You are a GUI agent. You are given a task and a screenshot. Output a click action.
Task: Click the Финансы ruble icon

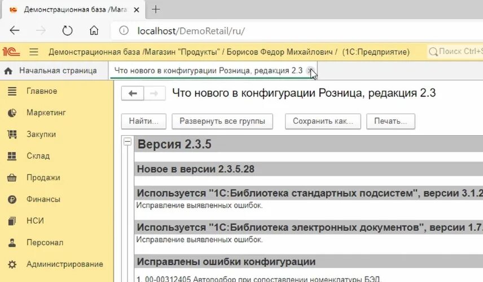12,199
